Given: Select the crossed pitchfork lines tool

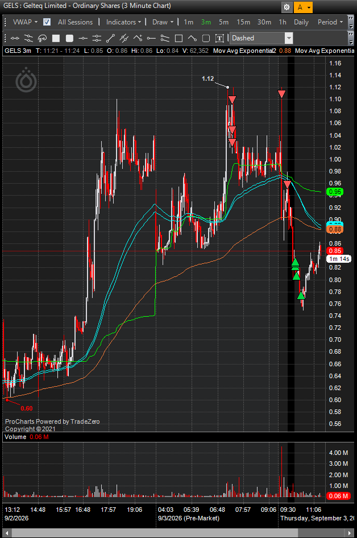Looking at the screenshot, I should [124, 38].
